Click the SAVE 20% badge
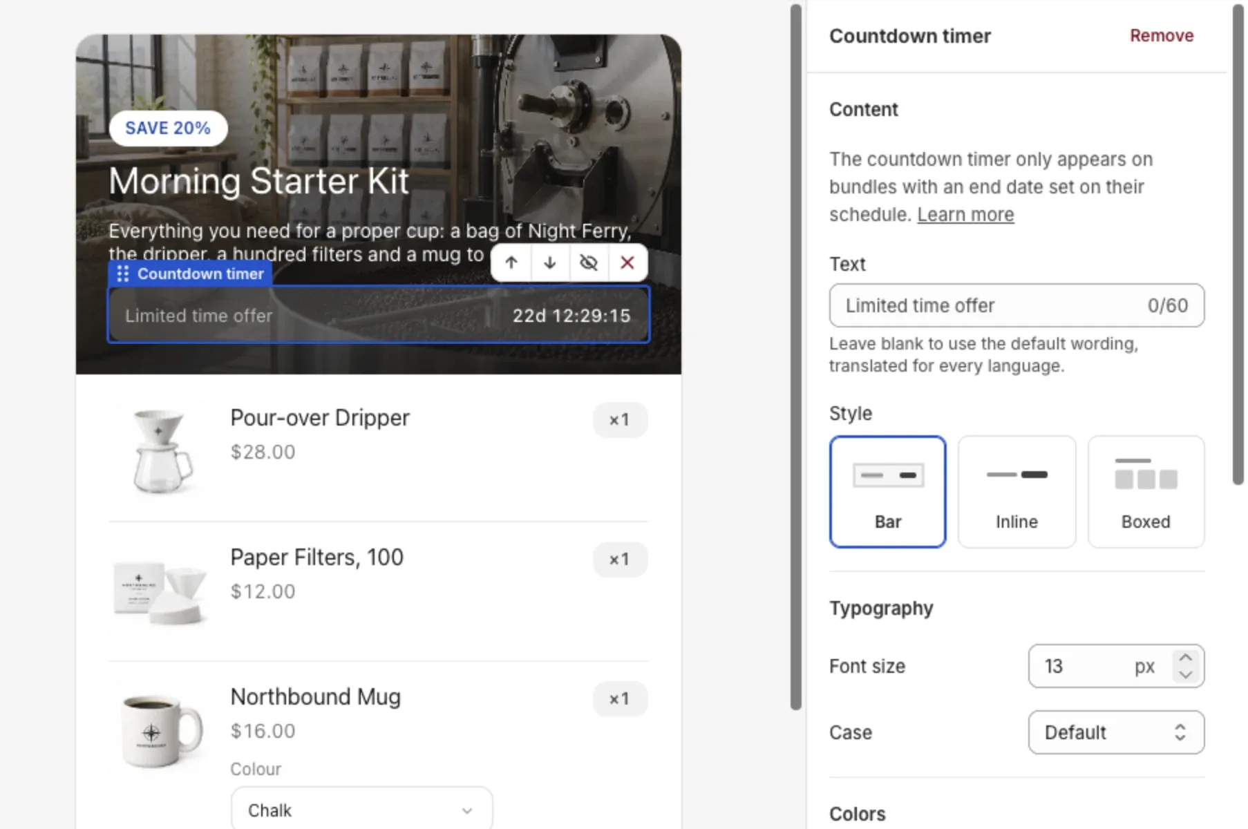 coord(168,128)
